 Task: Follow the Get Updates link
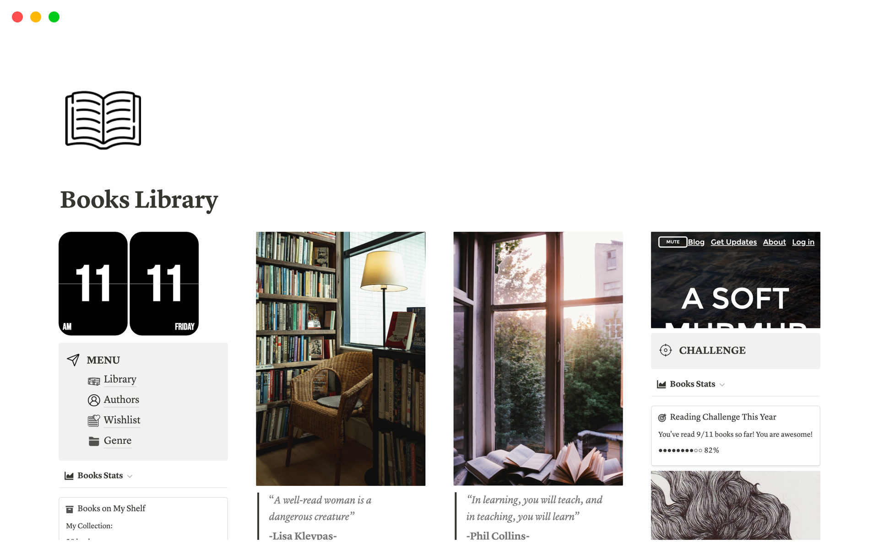click(x=733, y=242)
